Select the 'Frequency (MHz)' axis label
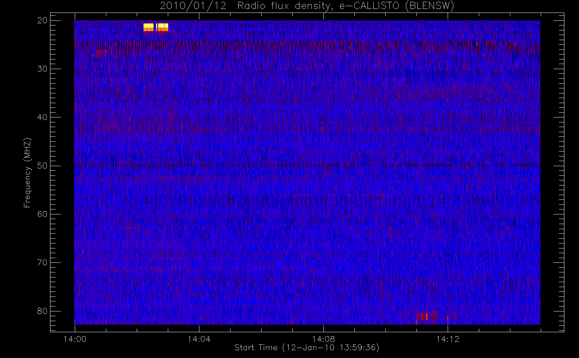Screen dimensions: 579x358 pyautogui.click(x=27, y=173)
